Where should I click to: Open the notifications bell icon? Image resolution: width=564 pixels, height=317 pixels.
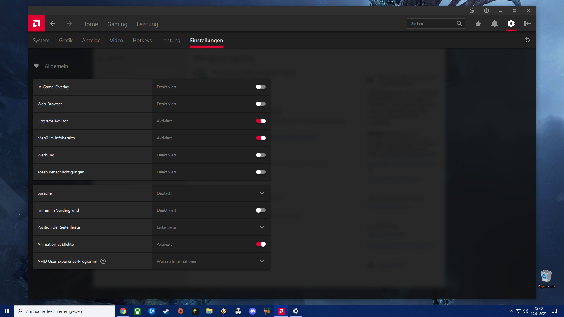[x=494, y=23]
